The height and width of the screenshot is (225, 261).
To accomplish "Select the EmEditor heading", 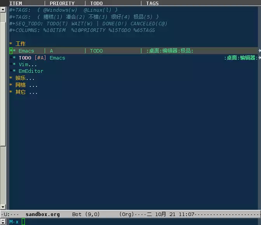I will pyautogui.click(x=31, y=71).
